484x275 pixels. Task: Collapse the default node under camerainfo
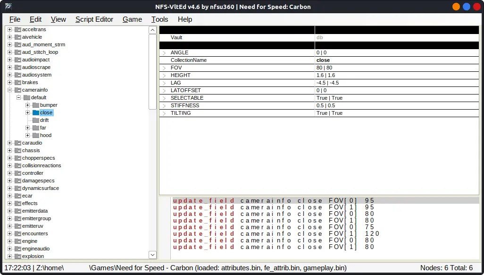point(18,97)
